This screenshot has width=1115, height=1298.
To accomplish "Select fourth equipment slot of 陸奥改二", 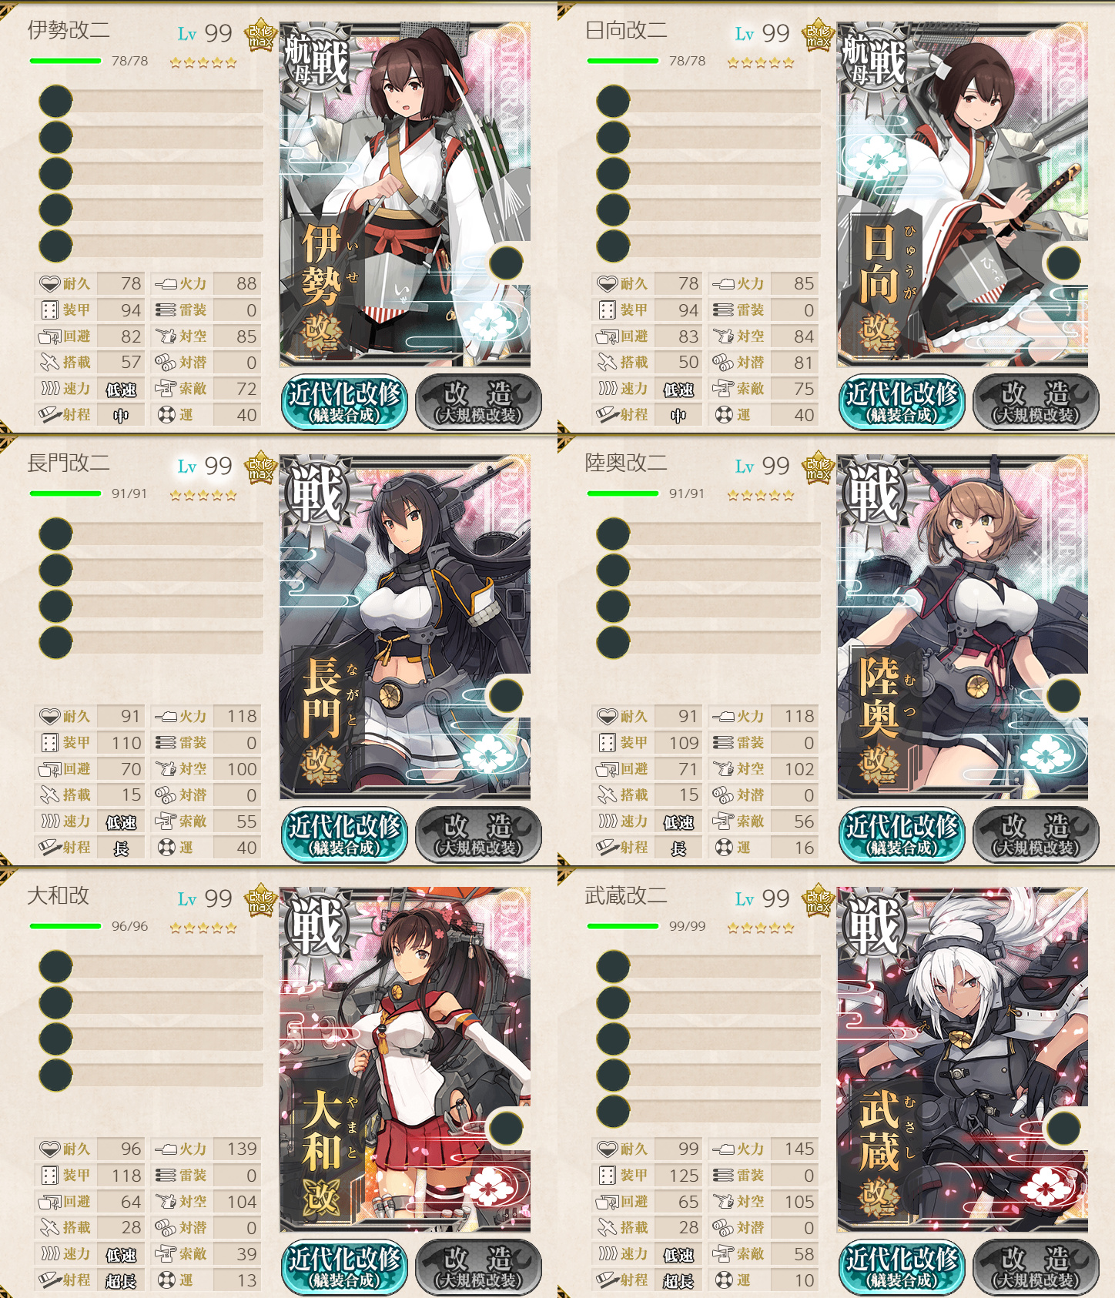I will tap(708, 642).
